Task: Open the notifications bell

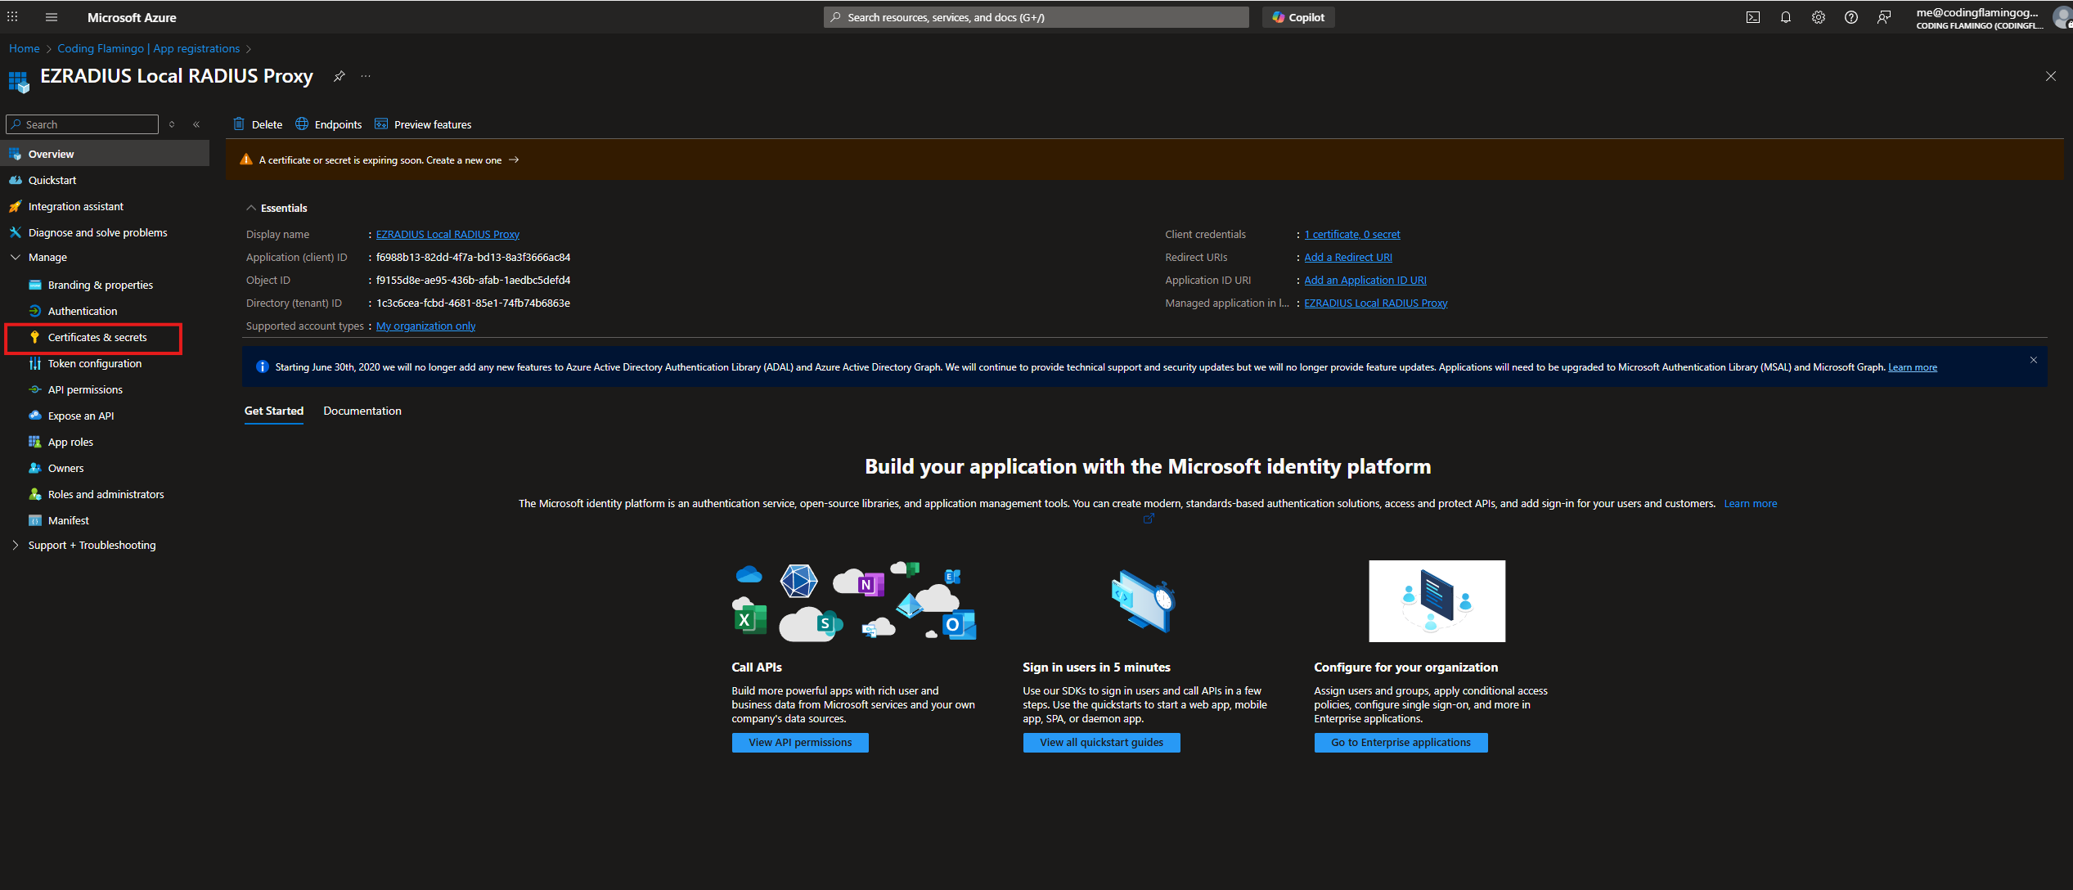Action: coord(1786,17)
